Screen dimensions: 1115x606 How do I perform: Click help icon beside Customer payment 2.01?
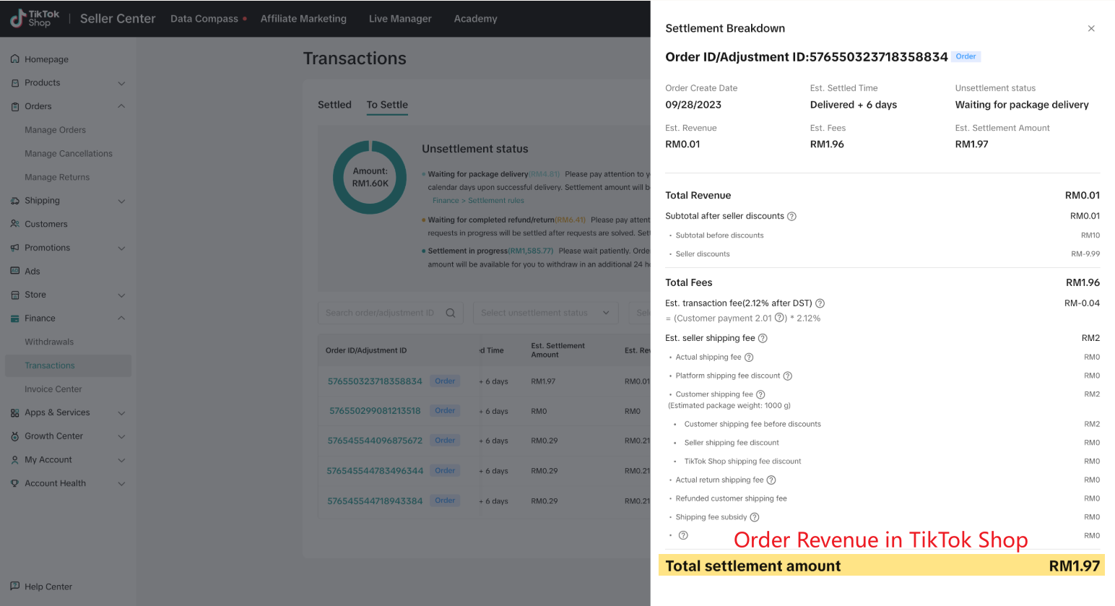(x=779, y=318)
